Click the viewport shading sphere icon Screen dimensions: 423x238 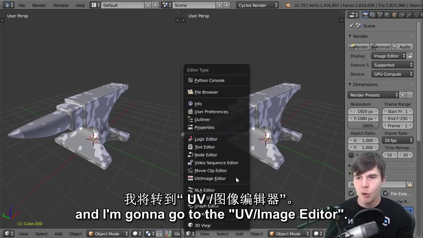click(x=135, y=234)
